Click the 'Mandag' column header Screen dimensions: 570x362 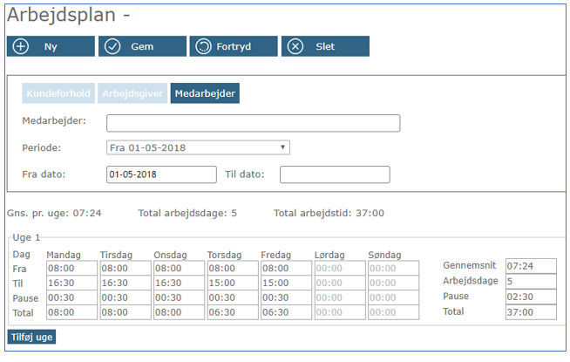[64, 255]
